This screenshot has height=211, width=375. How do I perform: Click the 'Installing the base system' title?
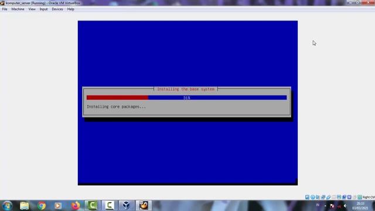(x=186, y=89)
